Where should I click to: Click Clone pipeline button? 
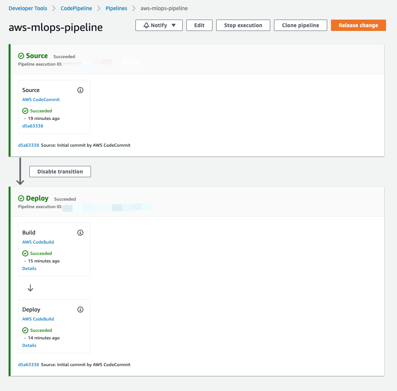tap(300, 25)
